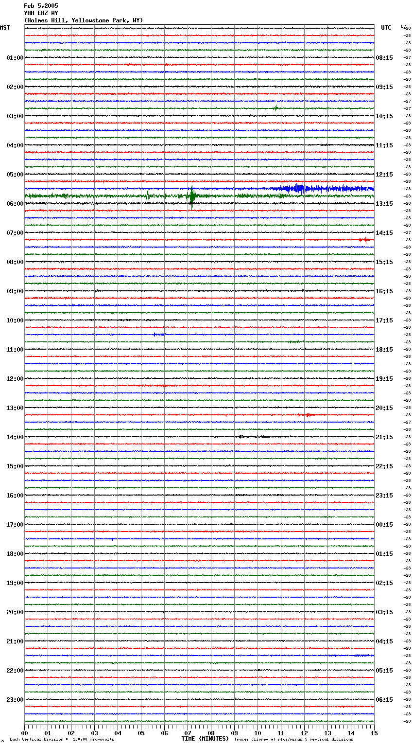Click the 14:00 MST hour label
Image resolution: width=413 pixels, height=746 pixels.
pyautogui.click(x=15, y=437)
